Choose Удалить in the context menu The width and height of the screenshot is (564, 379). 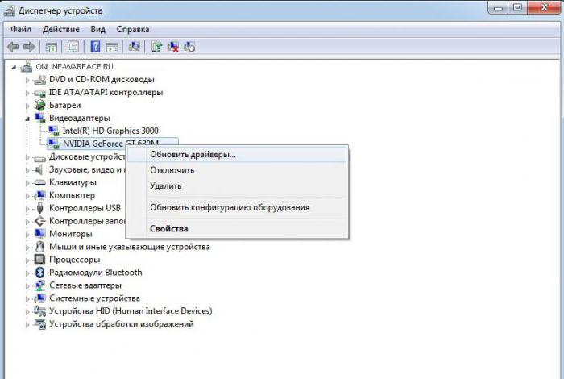[237, 186]
